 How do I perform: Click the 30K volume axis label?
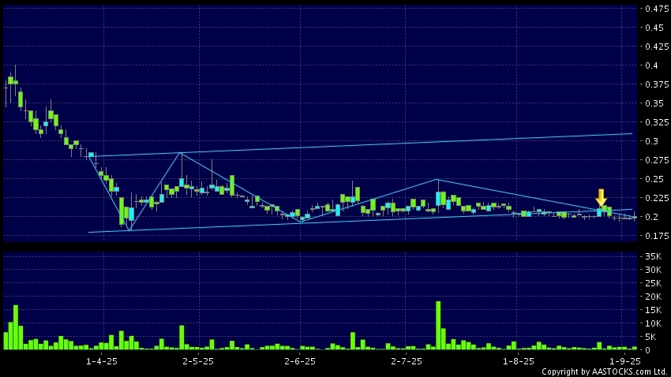[654, 270]
